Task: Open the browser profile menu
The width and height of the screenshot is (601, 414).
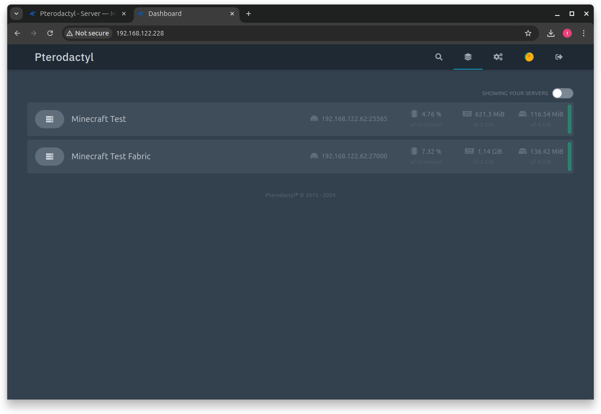Action: click(567, 33)
